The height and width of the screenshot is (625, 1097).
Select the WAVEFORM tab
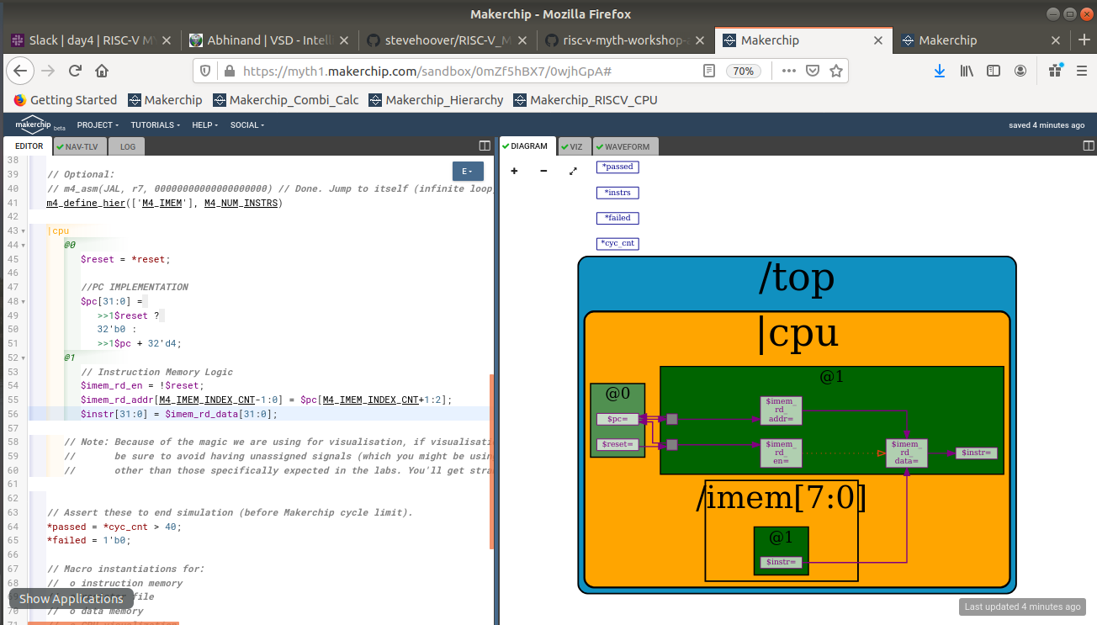[626, 146]
